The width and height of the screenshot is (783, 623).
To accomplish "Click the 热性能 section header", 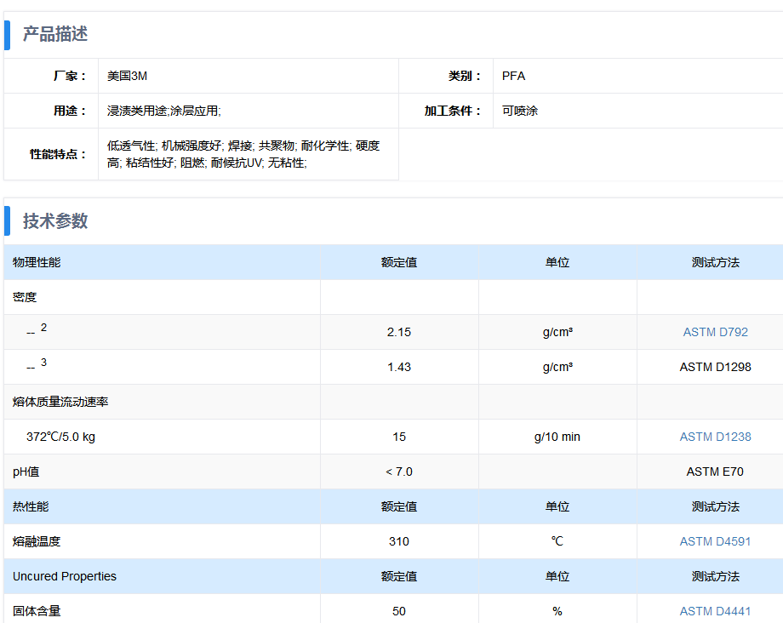I will click(x=31, y=506).
